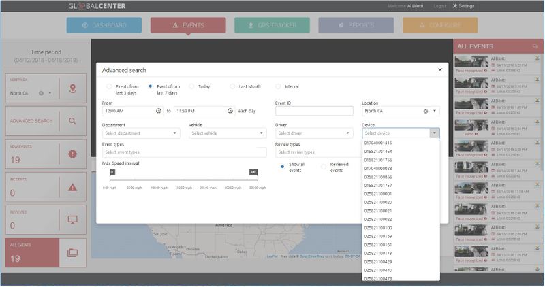Click the Event ID input field

[313, 111]
